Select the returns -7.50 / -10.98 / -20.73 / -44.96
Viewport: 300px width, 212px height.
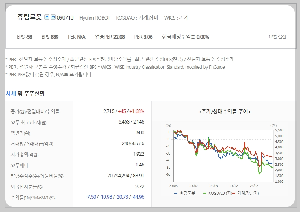pos(115,197)
